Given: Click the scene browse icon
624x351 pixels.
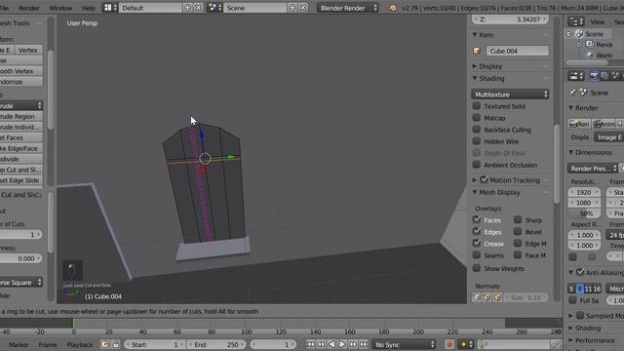Looking at the screenshot, I should (x=214, y=8).
